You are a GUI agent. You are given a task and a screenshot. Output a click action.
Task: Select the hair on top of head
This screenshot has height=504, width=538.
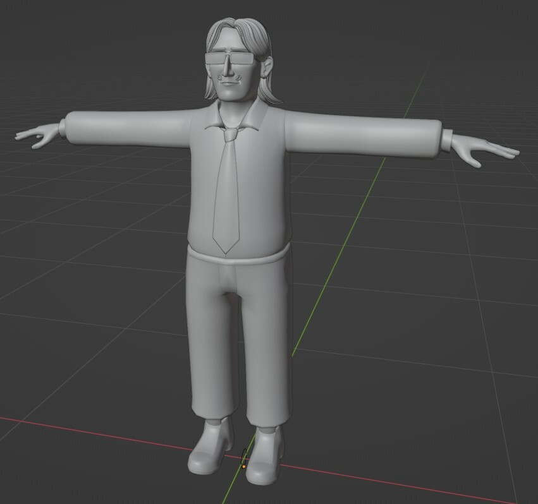pos(237,32)
